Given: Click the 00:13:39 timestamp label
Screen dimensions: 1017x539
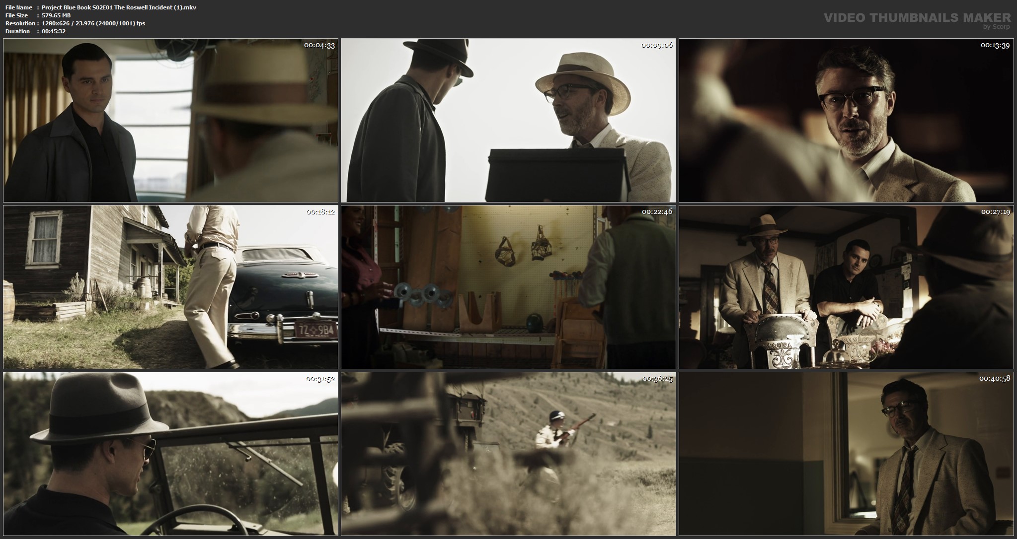Looking at the screenshot, I should (995, 45).
